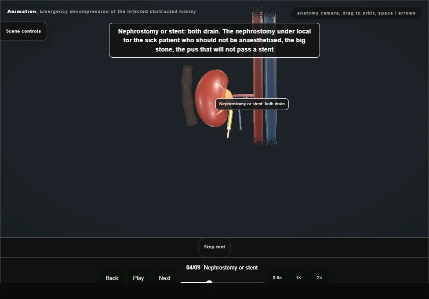The width and height of the screenshot is (429, 299).
Task: Start the animation with Play
Action: coord(138,278)
